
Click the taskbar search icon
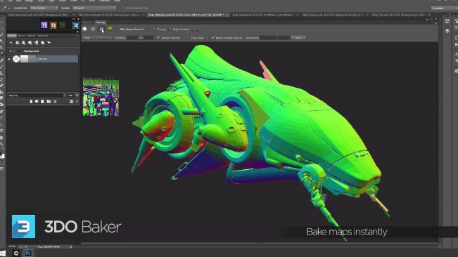16,253
